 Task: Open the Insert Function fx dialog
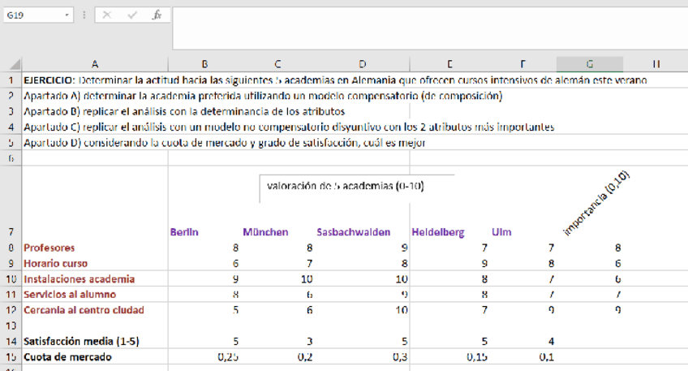click(x=157, y=15)
